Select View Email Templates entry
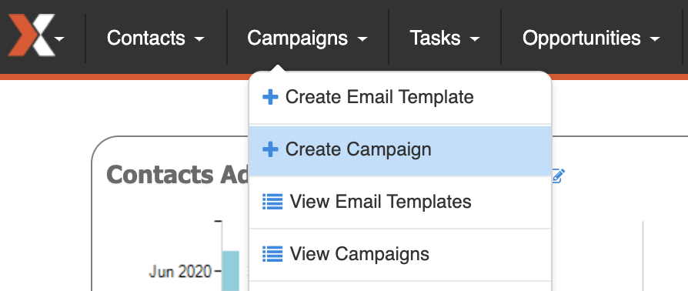This screenshot has height=291, width=688. (399, 202)
